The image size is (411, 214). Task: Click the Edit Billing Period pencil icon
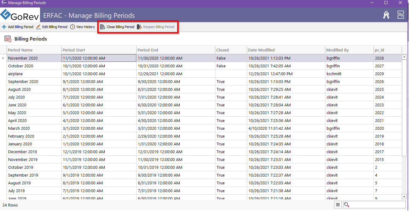(x=38, y=27)
